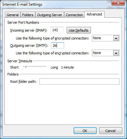Go to the Connection tab

click(74, 15)
